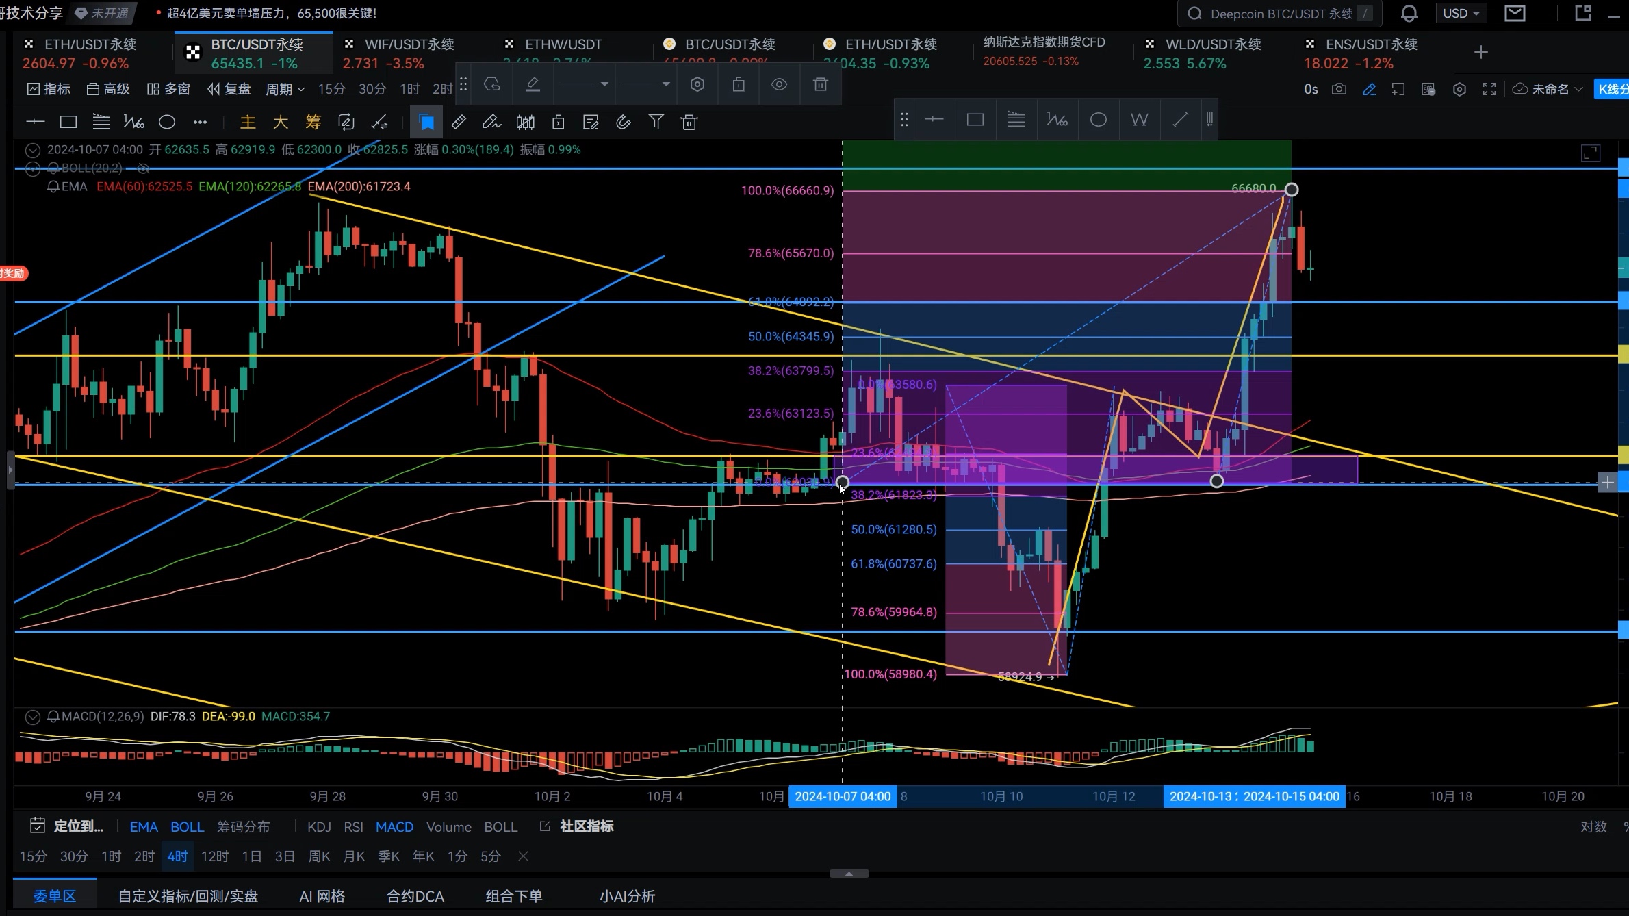Click the blue highlighted drawings flag icon

coord(426,123)
